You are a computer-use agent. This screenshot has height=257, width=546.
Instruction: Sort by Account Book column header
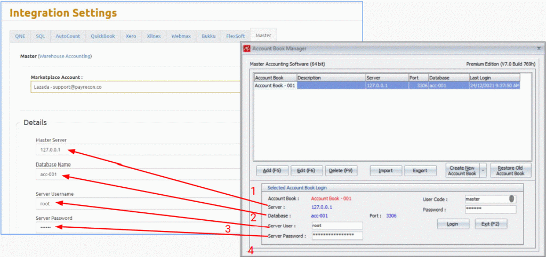(275, 78)
